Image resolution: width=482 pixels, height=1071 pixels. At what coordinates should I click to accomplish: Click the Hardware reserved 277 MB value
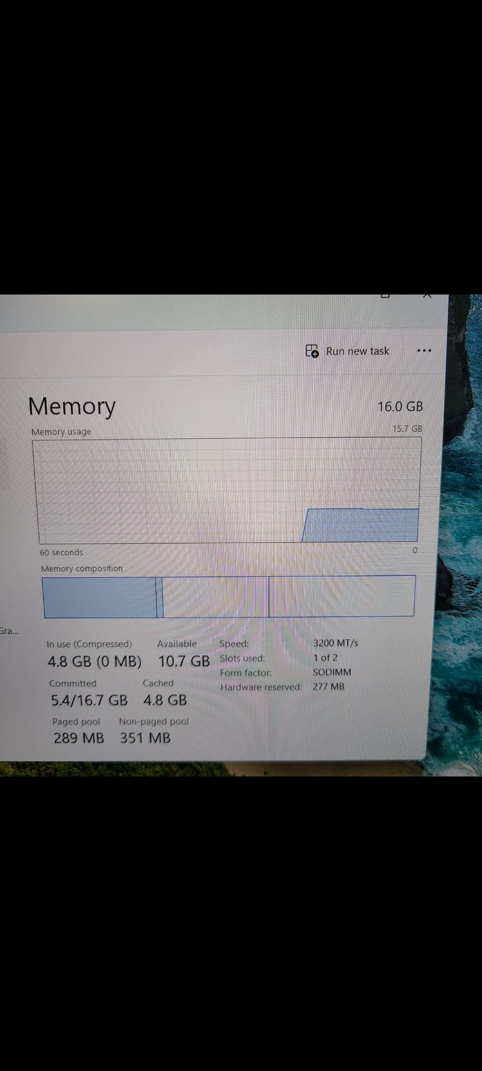click(x=328, y=686)
